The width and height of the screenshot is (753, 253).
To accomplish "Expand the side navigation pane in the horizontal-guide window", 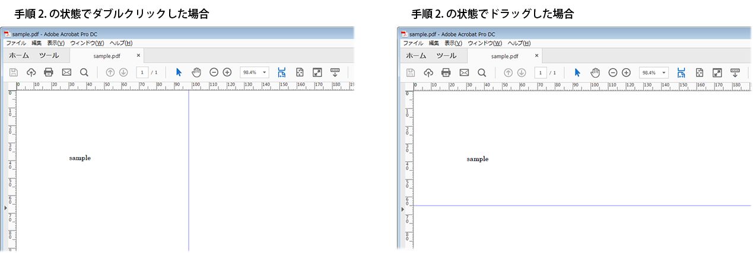I will 403,209.
